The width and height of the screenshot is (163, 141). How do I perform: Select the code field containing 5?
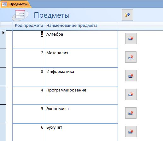pos(29,114)
